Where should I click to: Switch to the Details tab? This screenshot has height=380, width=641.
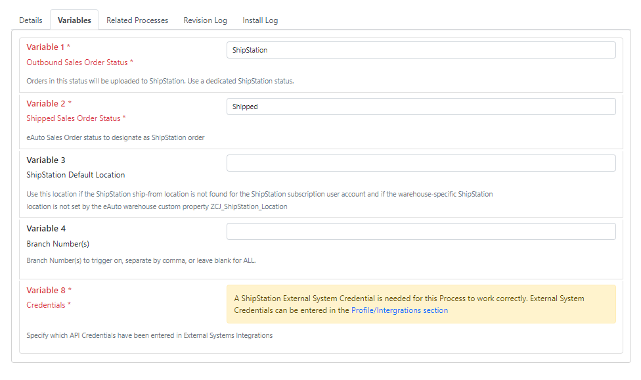[x=31, y=20]
